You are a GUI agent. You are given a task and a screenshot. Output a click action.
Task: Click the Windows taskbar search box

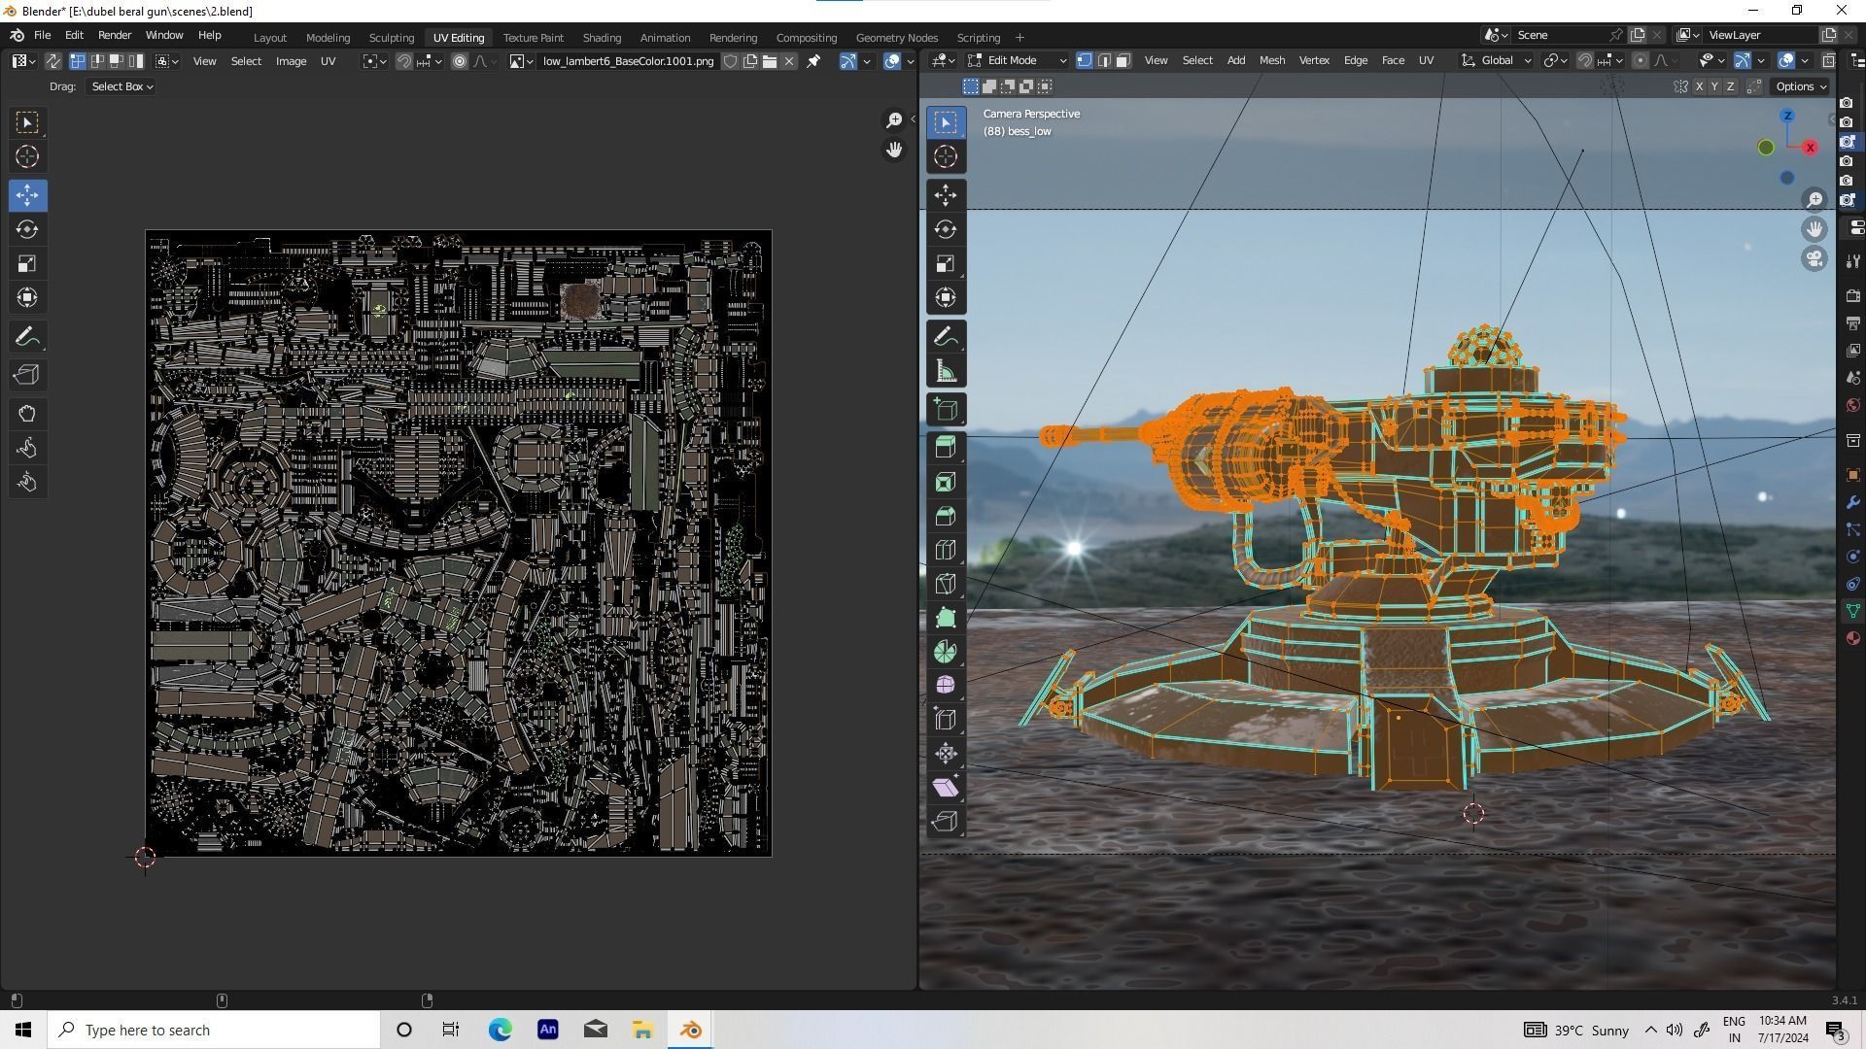point(216,1030)
